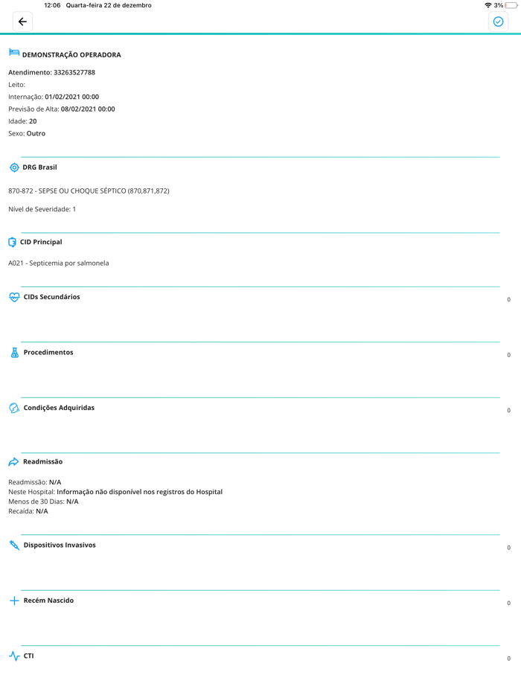Tap the back arrow button
The height and width of the screenshot is (695, 521).
pyautogui.click(x=22, y=22)
